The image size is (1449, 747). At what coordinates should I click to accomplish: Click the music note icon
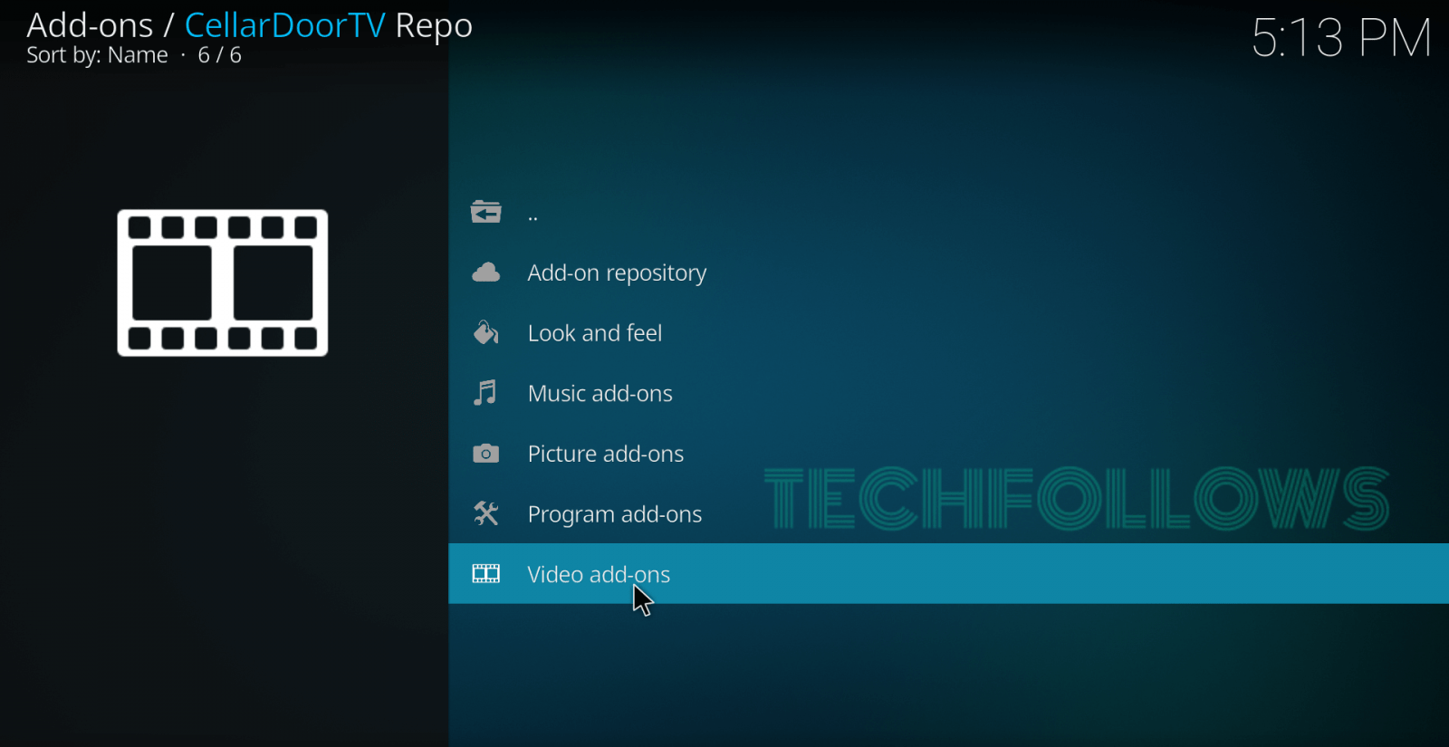click(485, 393)
